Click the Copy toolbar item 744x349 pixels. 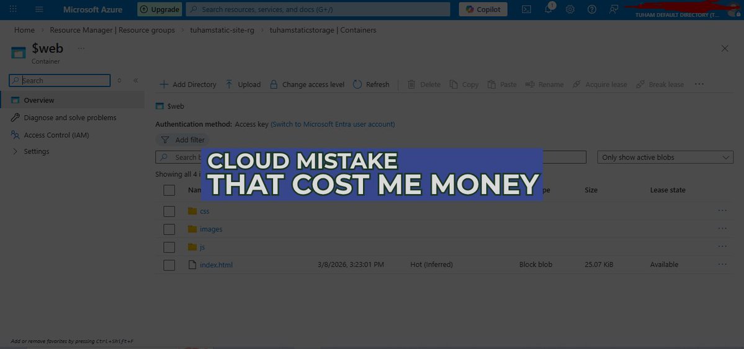click(x=464, y=85)
